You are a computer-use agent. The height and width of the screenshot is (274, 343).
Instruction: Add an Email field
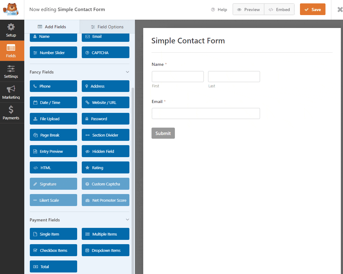coord(105,37)
